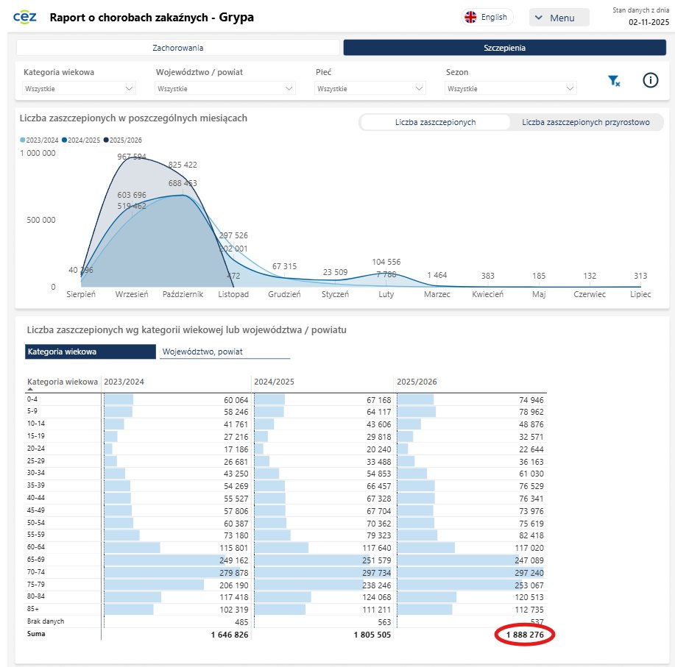Click the Wrzesień axis label
This screenshot has width=675, height=667.
click(132, 294)
